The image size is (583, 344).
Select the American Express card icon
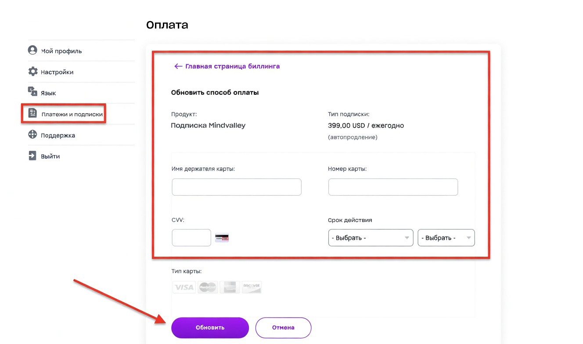230,287
